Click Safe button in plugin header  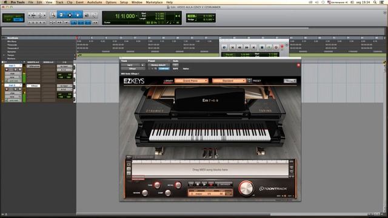(x=175, y=68)
